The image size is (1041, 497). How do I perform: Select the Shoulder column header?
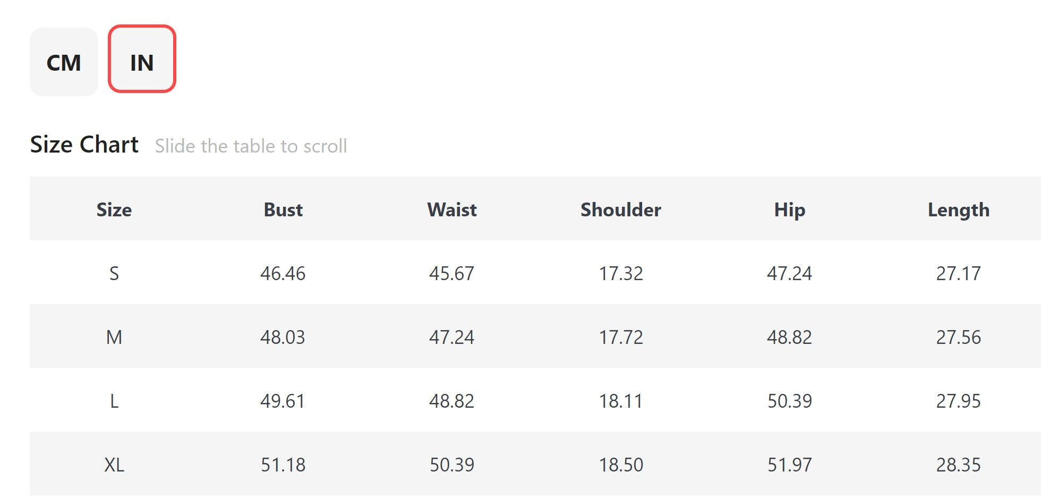click(x=621, y=210)
